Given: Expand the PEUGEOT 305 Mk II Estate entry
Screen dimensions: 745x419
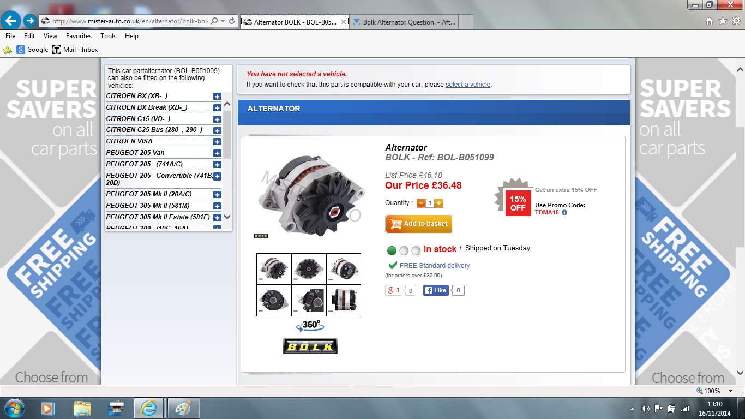Looking at the screenshot, I should point(217,218).
